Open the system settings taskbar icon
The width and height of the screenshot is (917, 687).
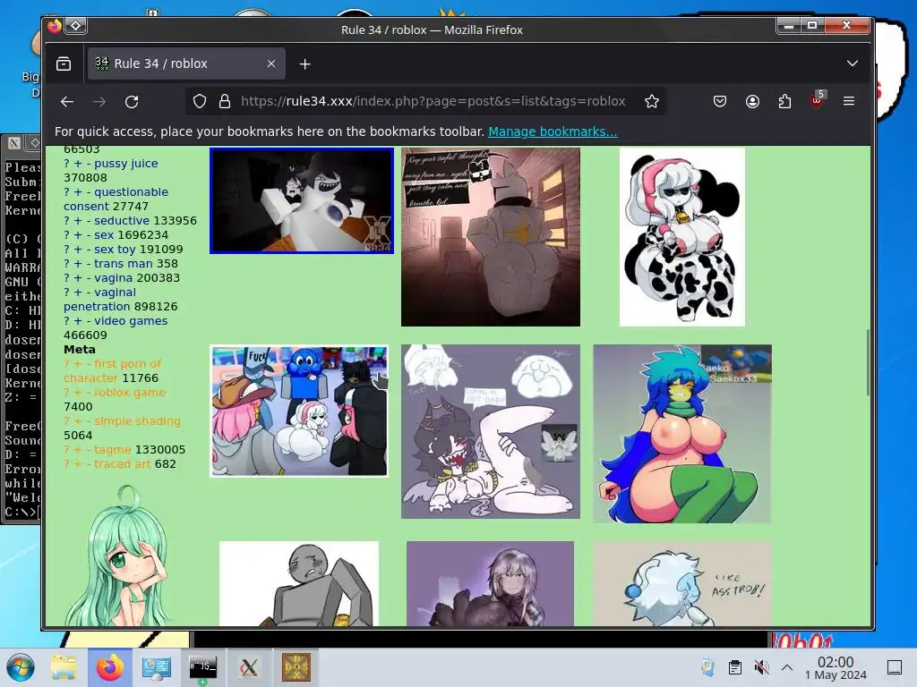[x=156, y=667]
